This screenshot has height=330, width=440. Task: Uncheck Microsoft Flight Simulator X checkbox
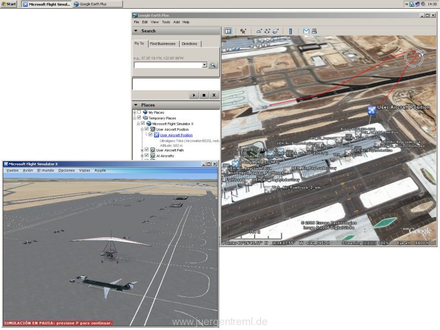142,123
